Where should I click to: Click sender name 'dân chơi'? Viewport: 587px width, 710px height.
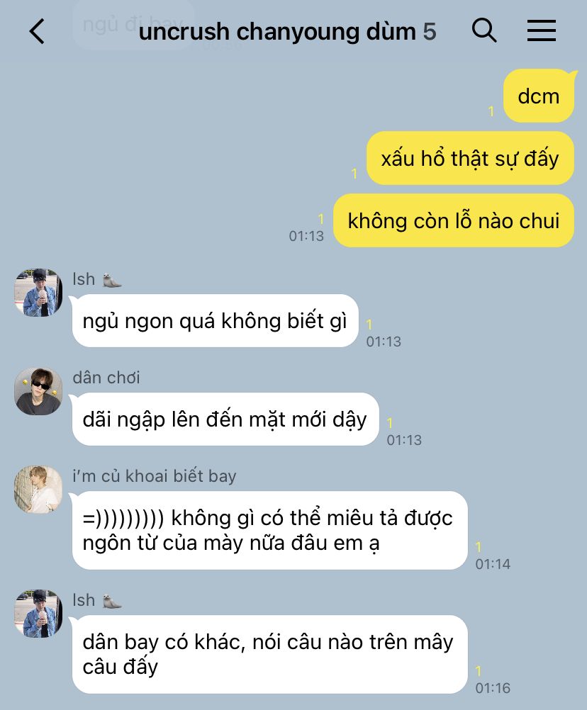[106, 378]
